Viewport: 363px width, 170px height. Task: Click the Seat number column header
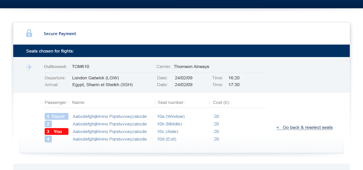tap(171, 102)
